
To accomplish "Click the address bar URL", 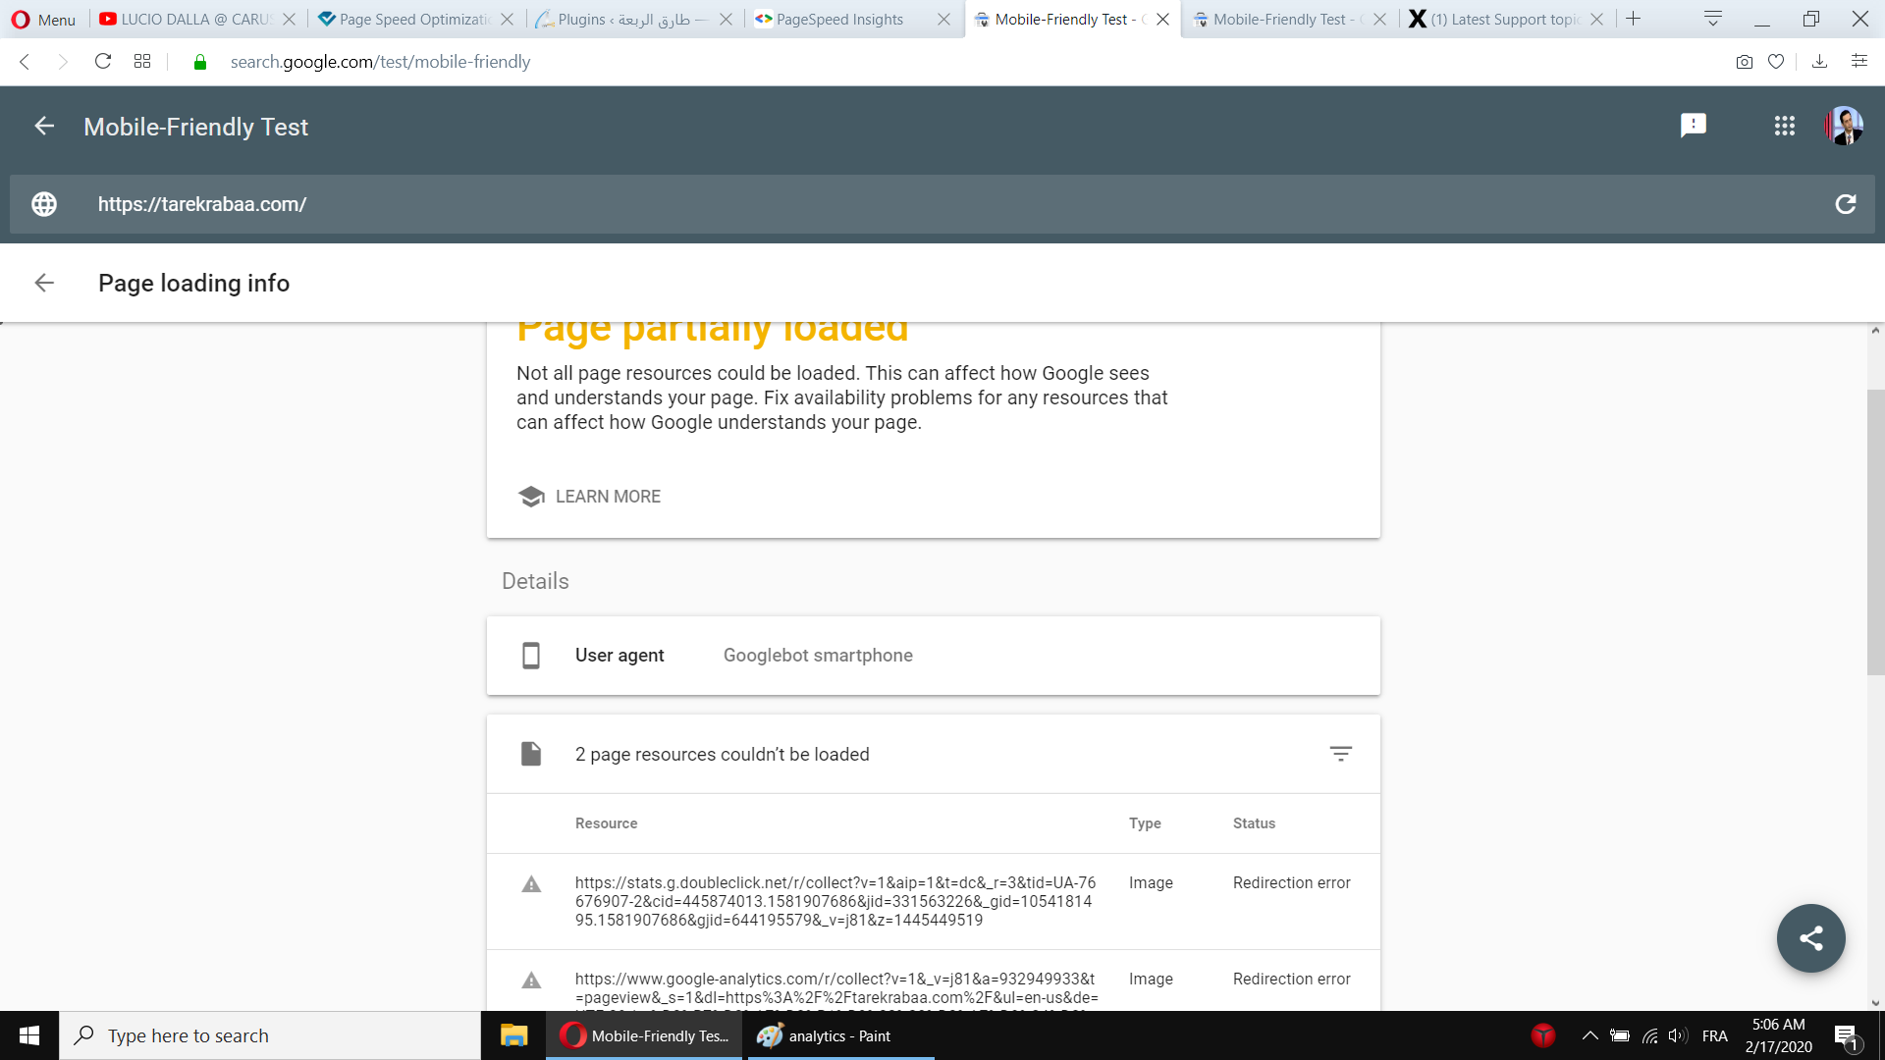I will [x=380, y=62].
